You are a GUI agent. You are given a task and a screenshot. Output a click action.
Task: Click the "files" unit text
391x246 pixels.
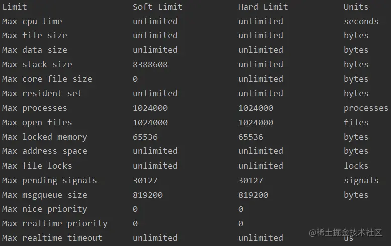[356, 122]
